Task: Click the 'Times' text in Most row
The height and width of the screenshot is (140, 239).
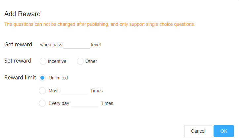Action: 97,91
